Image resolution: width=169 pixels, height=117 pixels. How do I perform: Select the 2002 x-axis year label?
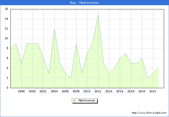(43, 91)
